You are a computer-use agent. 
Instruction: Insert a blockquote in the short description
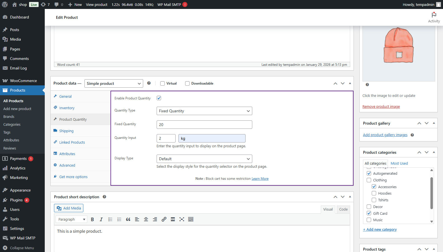128,220
